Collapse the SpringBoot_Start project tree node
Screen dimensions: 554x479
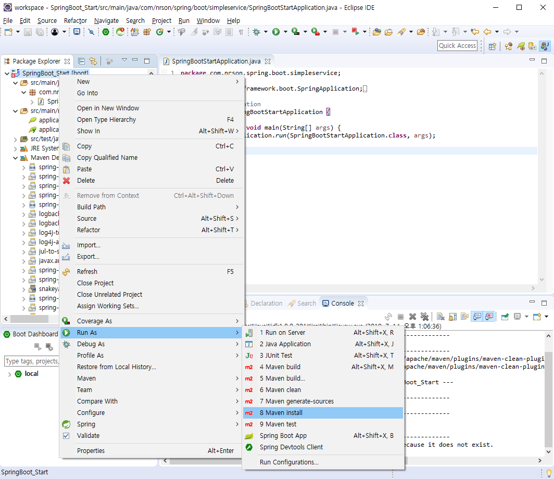(7, 73)
